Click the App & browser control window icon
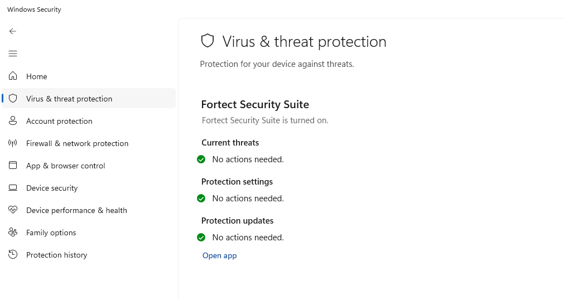 [13, 166]
